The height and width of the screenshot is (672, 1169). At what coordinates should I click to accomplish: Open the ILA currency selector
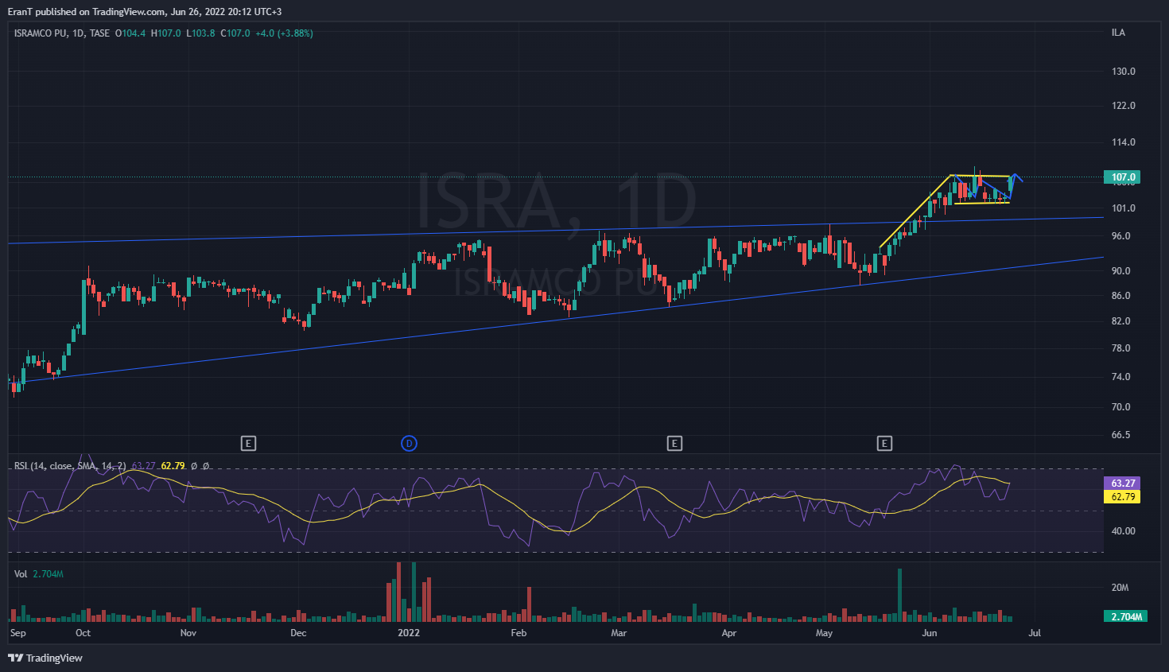point(1118,33)
